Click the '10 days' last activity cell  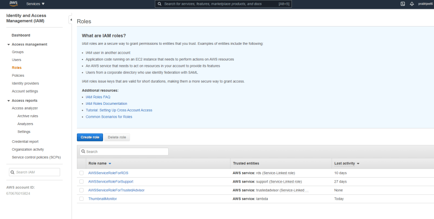coord(340,173)
